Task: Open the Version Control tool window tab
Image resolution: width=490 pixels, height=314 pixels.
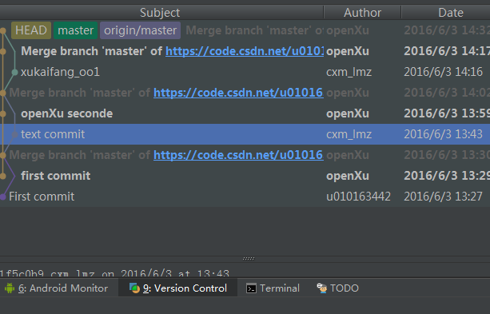Action: pyautogui.click(x=177, y=288)
